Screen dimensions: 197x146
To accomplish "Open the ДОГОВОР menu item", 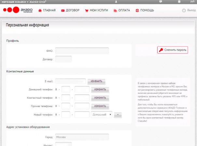I will 70,10.
